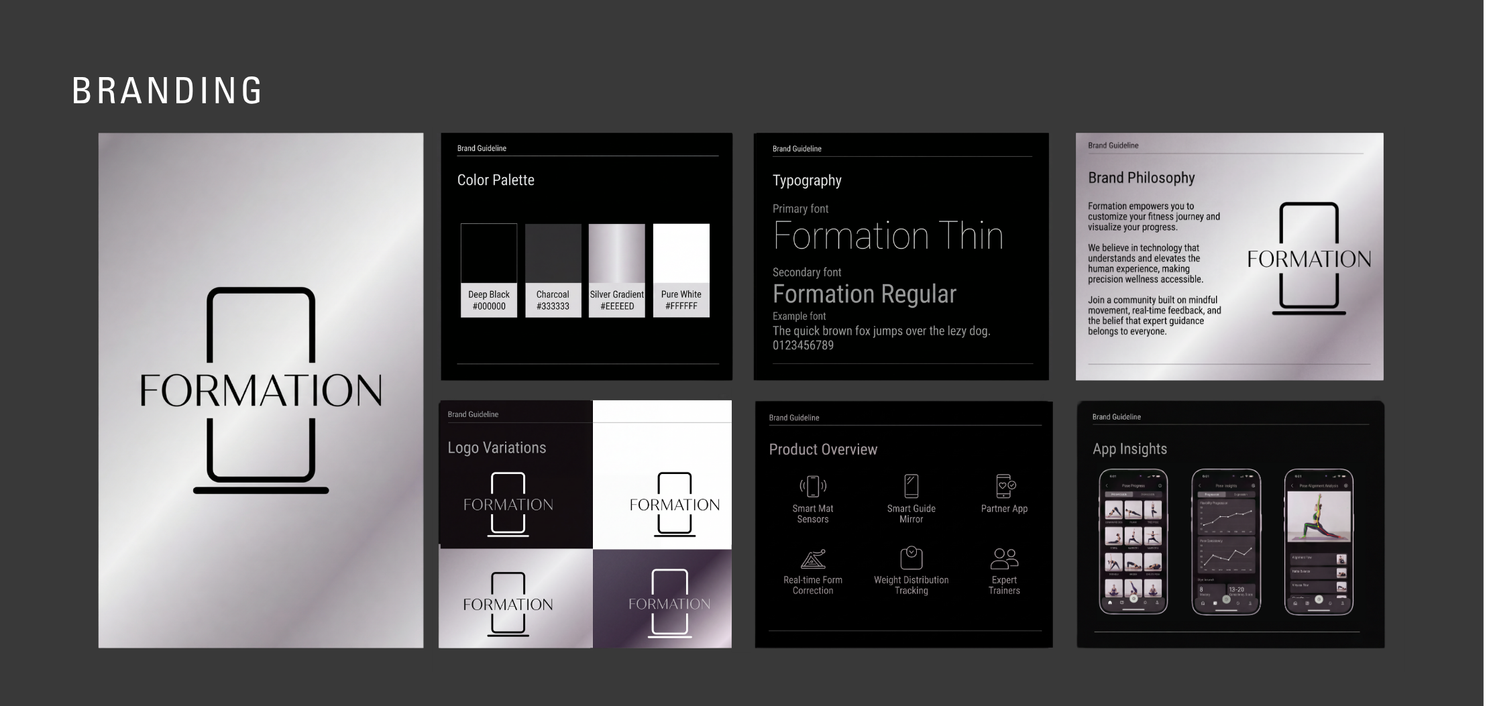
Task: Pick the Charcoal #333333 swatch
Action: (x=553, y=270)
